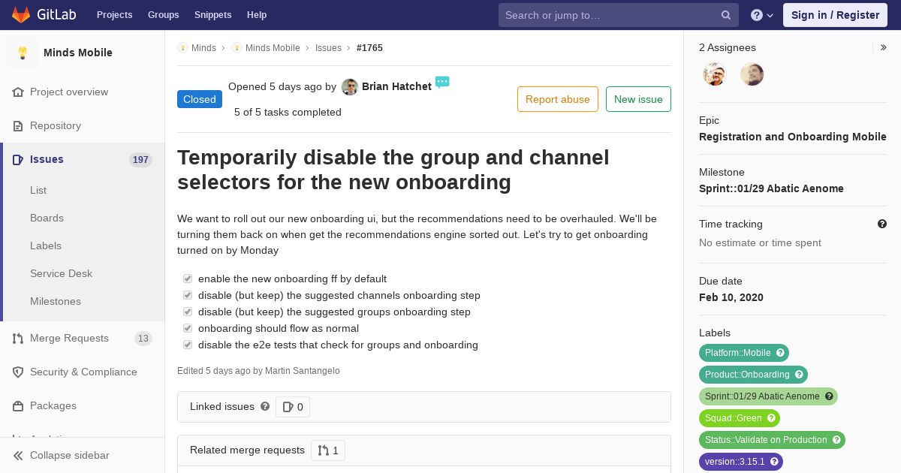Click the Minds Mobile lightbulb avatar
The width and height of the screenshot is (901, 473).
(x=23, y=53)
